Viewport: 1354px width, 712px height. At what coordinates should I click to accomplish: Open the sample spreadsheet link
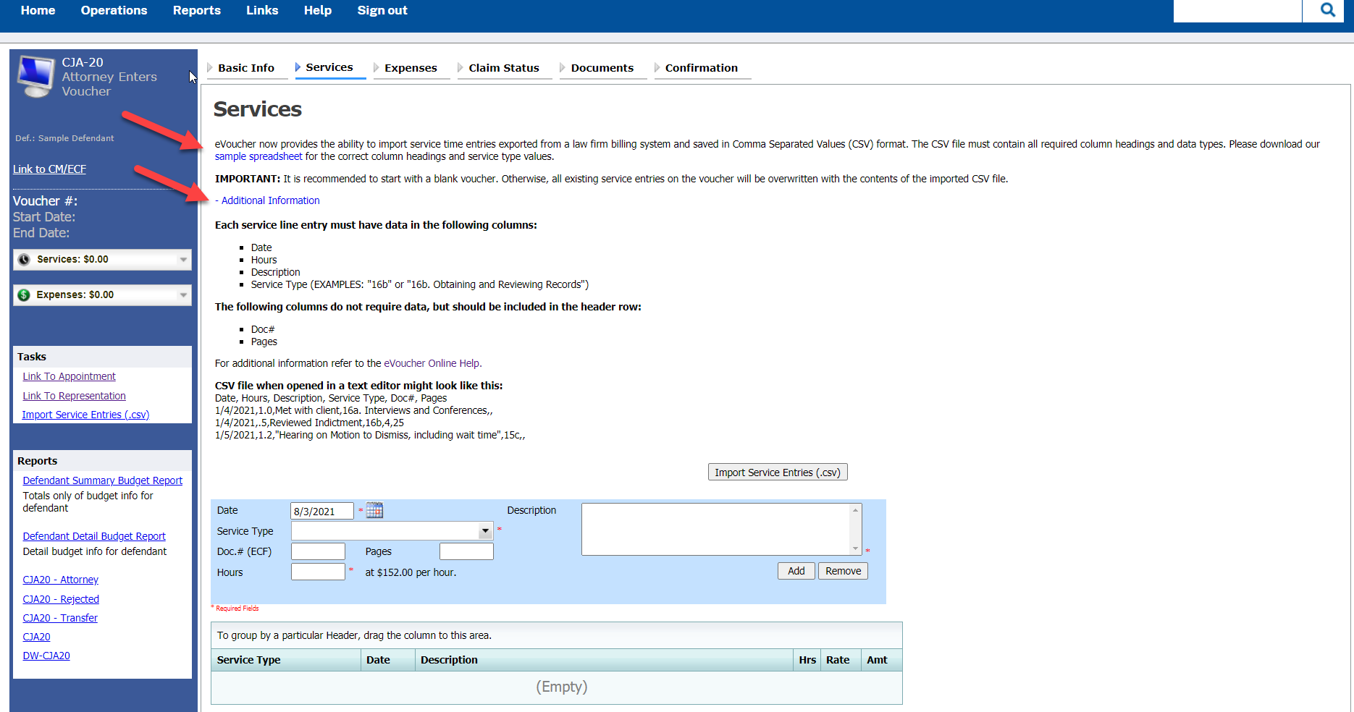click(258, 156)
